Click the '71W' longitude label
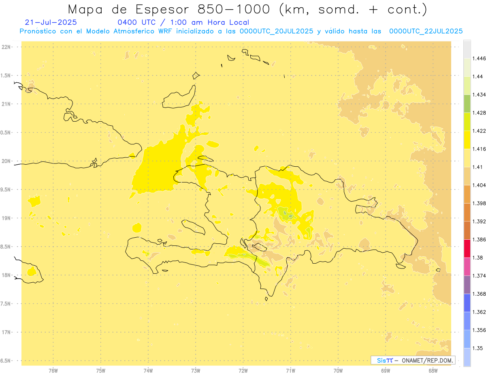 click(x=290, y=371)
